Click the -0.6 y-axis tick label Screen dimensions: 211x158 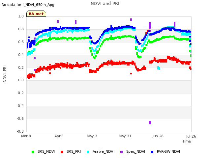[20, 118]
